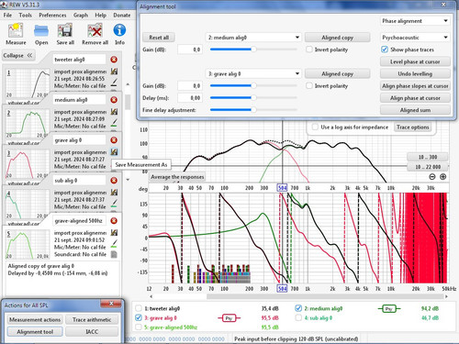Open the Psychoacoustic smoothing dropdown
The image size is (459, 344).
pyautogui.click(x=415, y=38)
